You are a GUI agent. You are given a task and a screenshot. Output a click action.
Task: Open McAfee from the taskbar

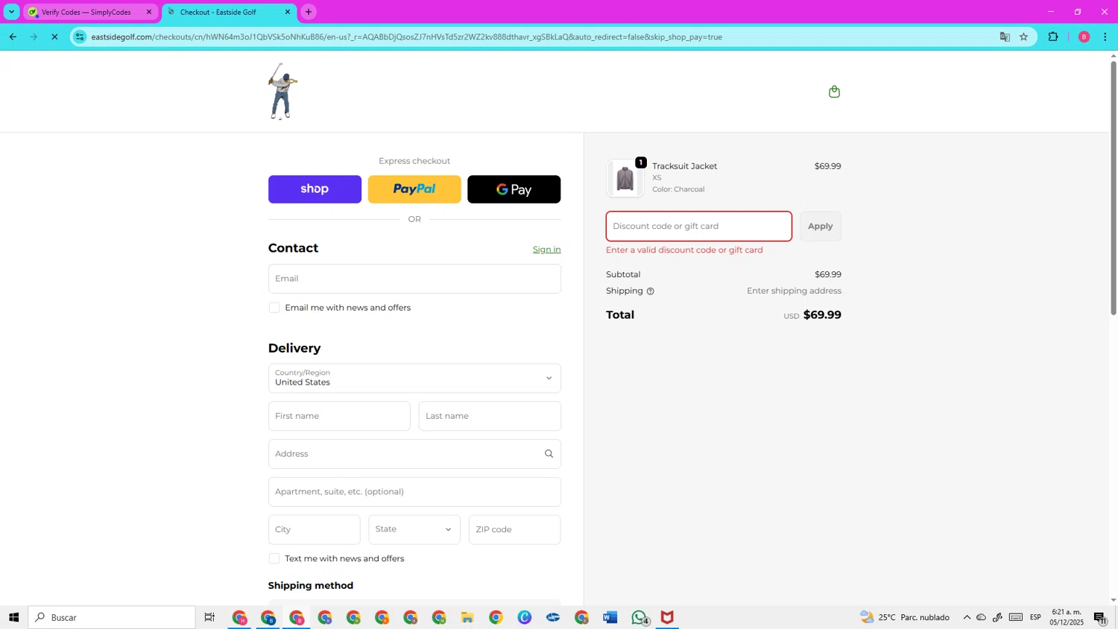pyautogui.click(x=667, y=617)
